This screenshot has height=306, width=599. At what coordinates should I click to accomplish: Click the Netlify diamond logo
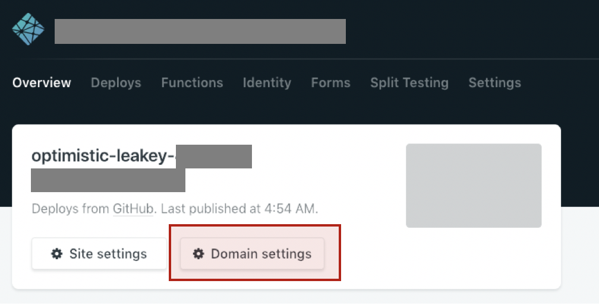(x=29, y=29)
